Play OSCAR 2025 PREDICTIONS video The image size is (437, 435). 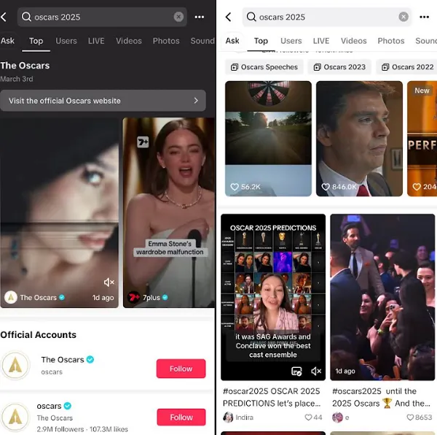273,297
